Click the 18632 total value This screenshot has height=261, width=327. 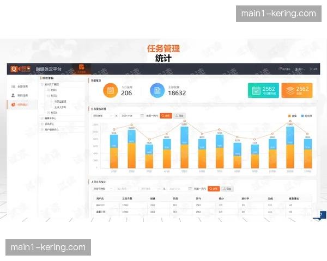[x=177, y=93]
